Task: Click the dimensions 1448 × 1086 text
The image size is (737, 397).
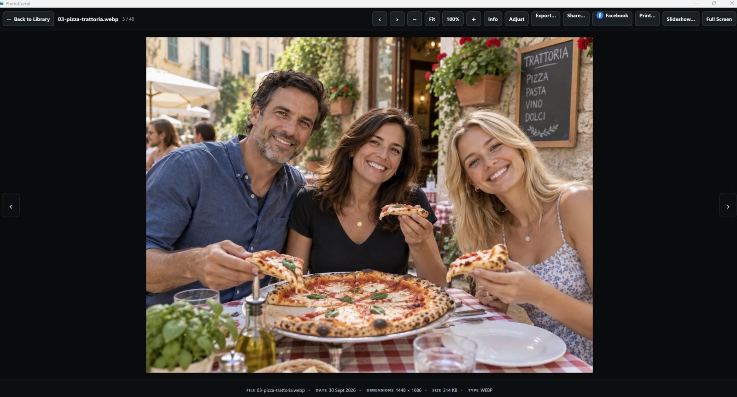Action: [409, 390]
